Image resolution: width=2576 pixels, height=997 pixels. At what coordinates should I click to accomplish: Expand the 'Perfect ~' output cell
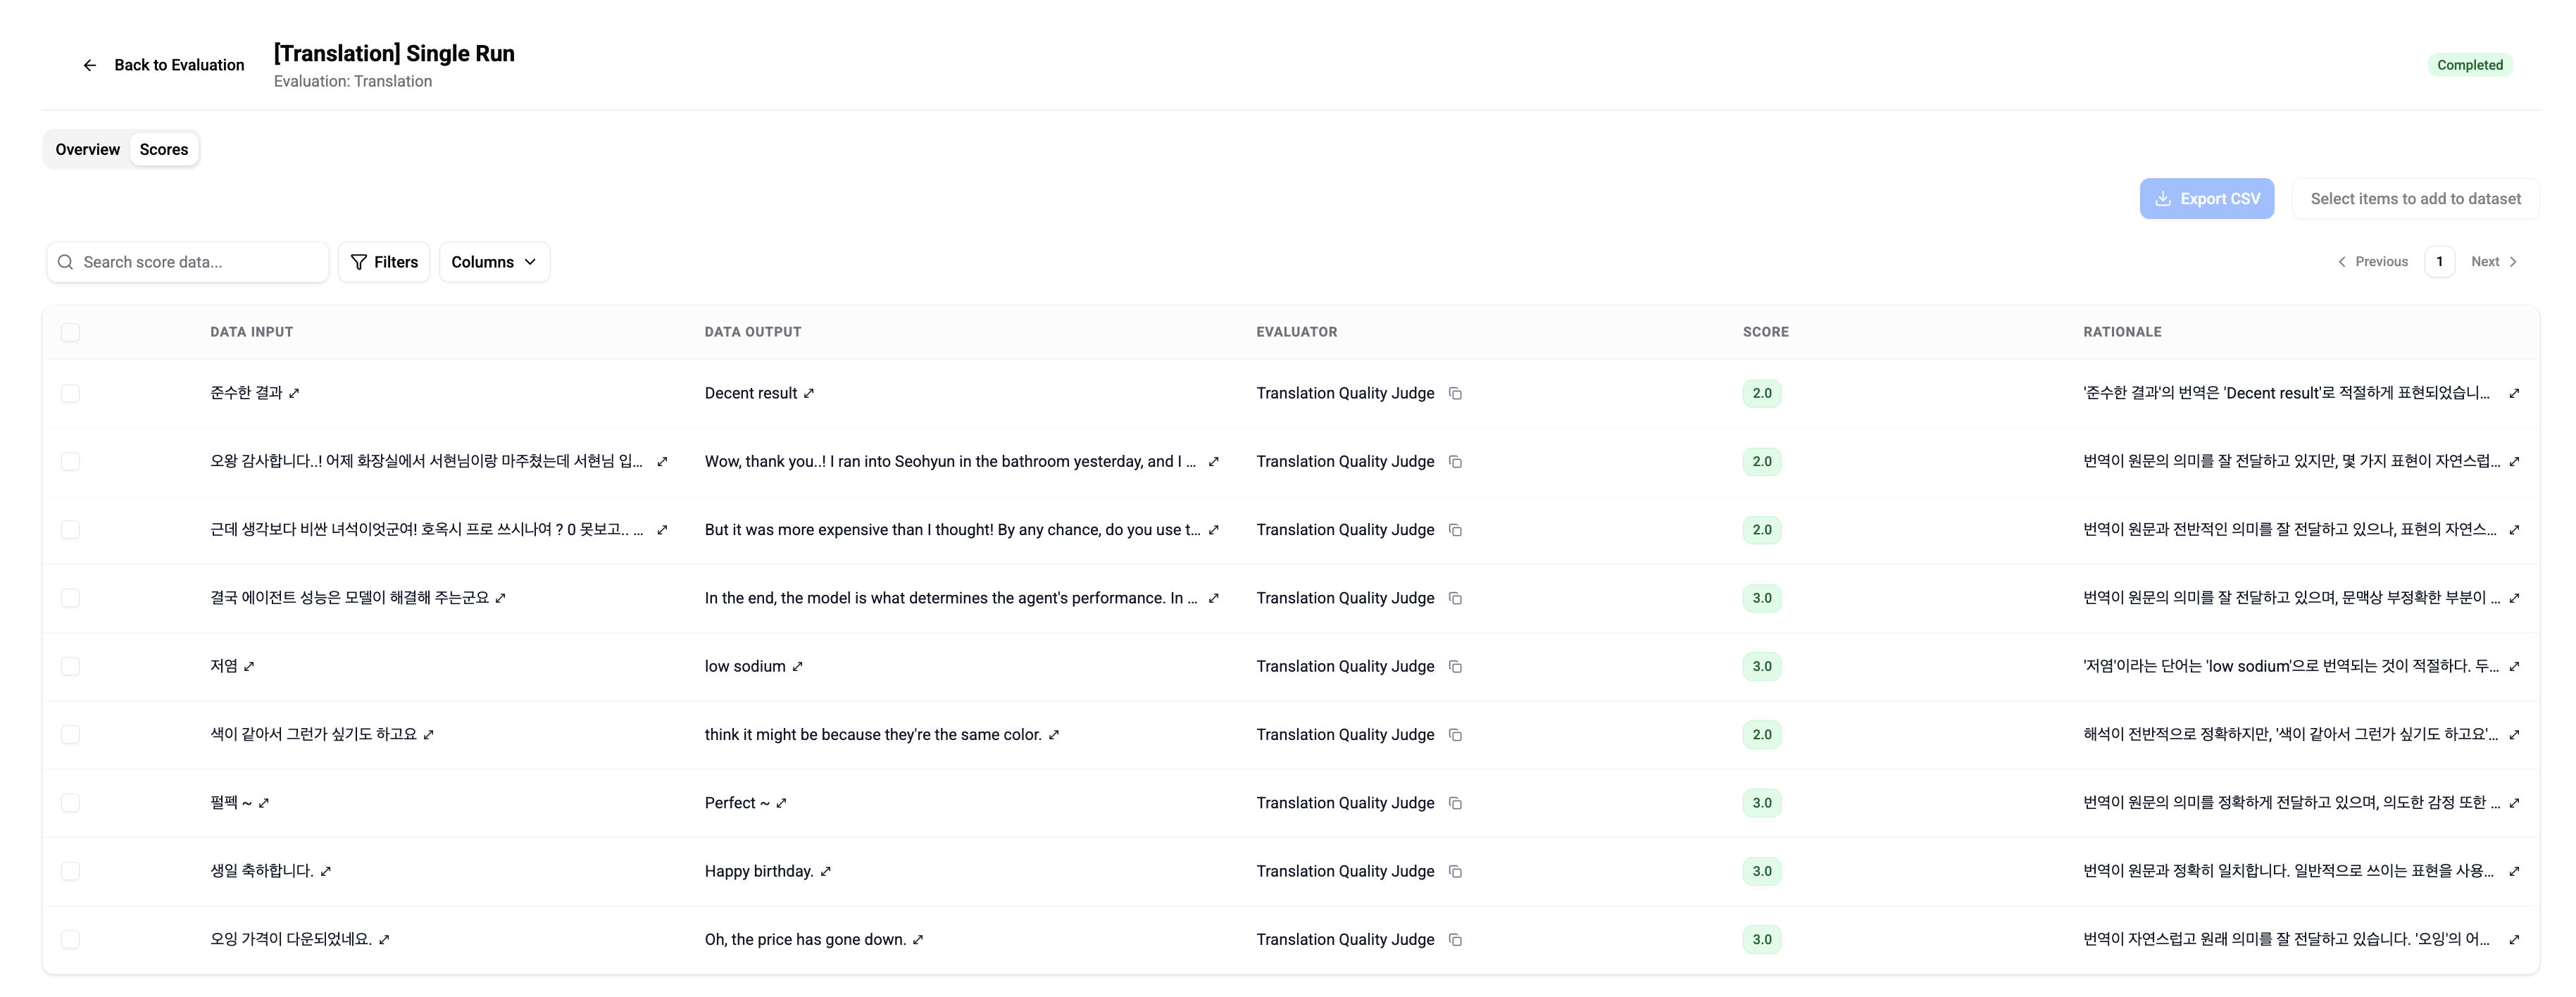click(781, 803)
